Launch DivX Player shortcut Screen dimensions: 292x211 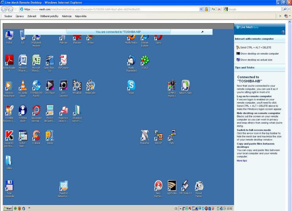(x=50, y=87)
